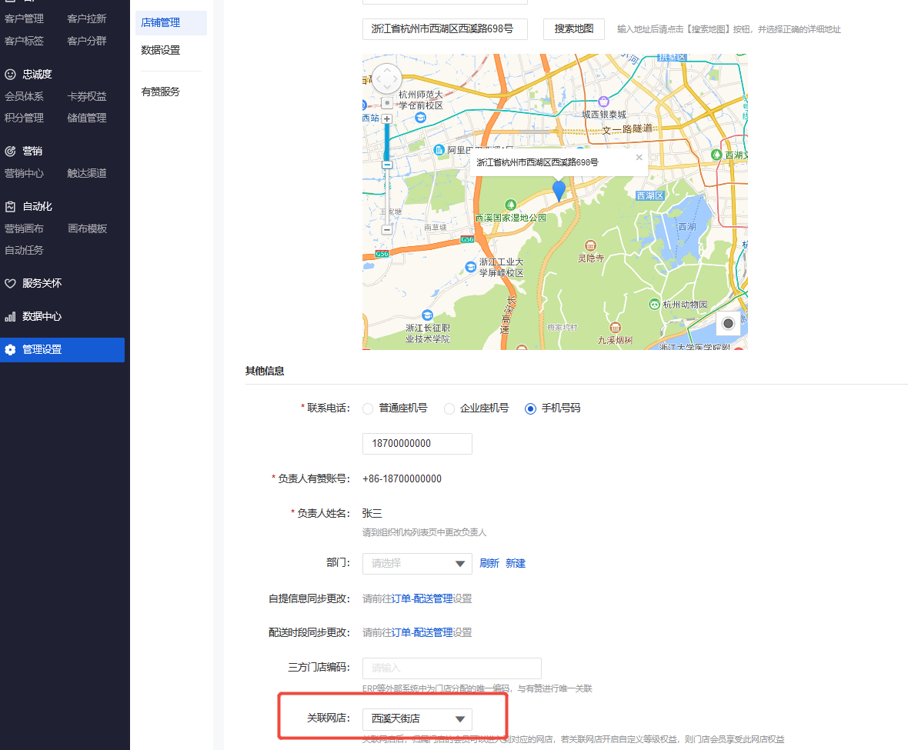Image resolution: width=908 pixels, height=750 pixels.
Task: Click the 管理设置 gear icon
Action: [x=10, y=349]
